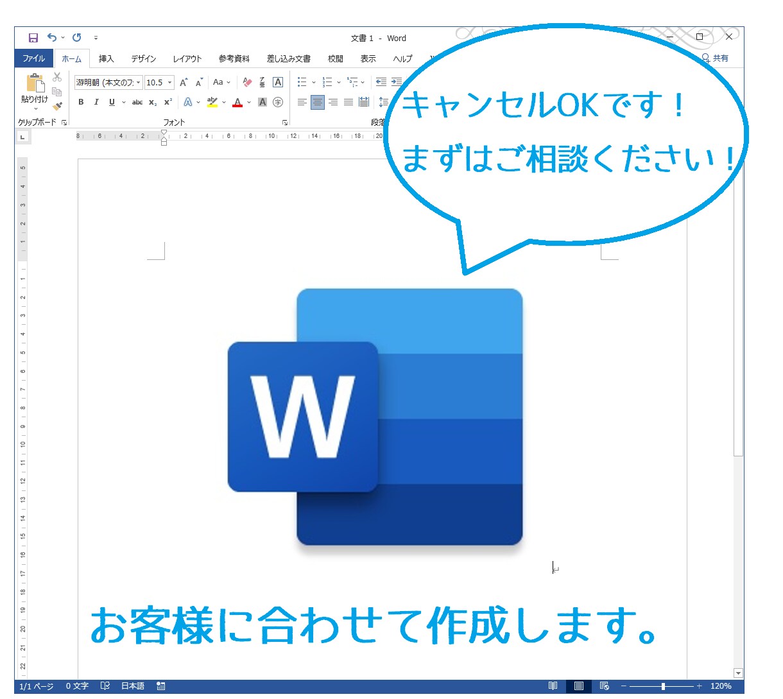Decrease font size with smaller A
The height and width of the screenshot is (699, 783).
pyautogui.click(x=199, y=82)
